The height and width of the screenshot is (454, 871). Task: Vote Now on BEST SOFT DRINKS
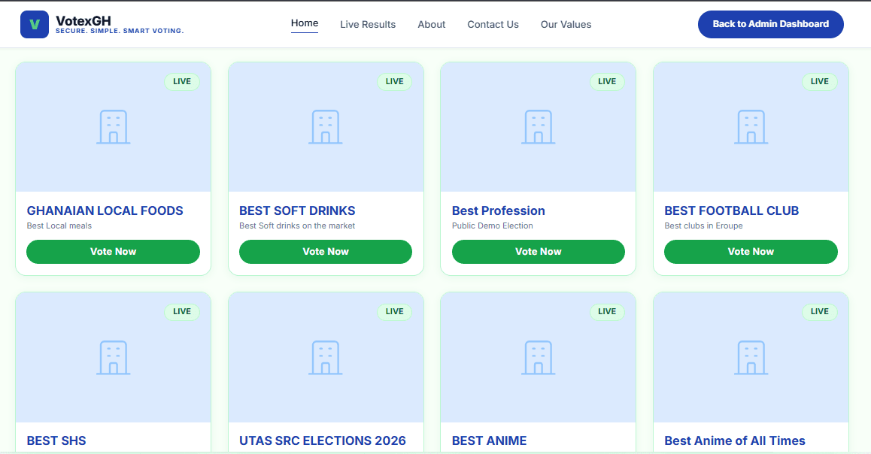[x=326, y=251]
